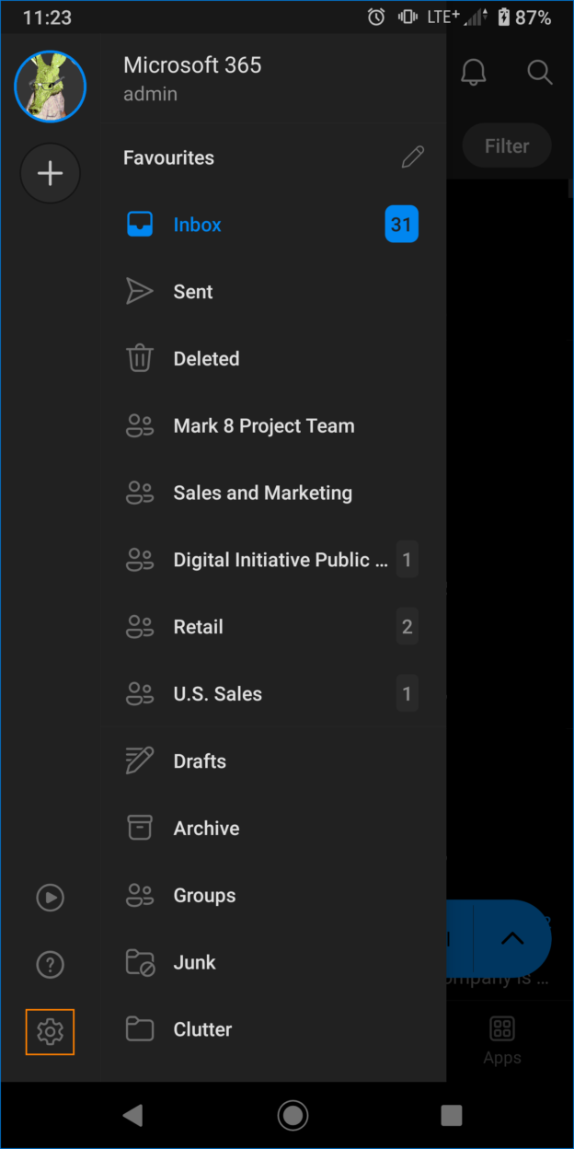This screenshot has width=574, height=1149.
Task: Open the Groups people icon
Action: [x=140, y=895]
